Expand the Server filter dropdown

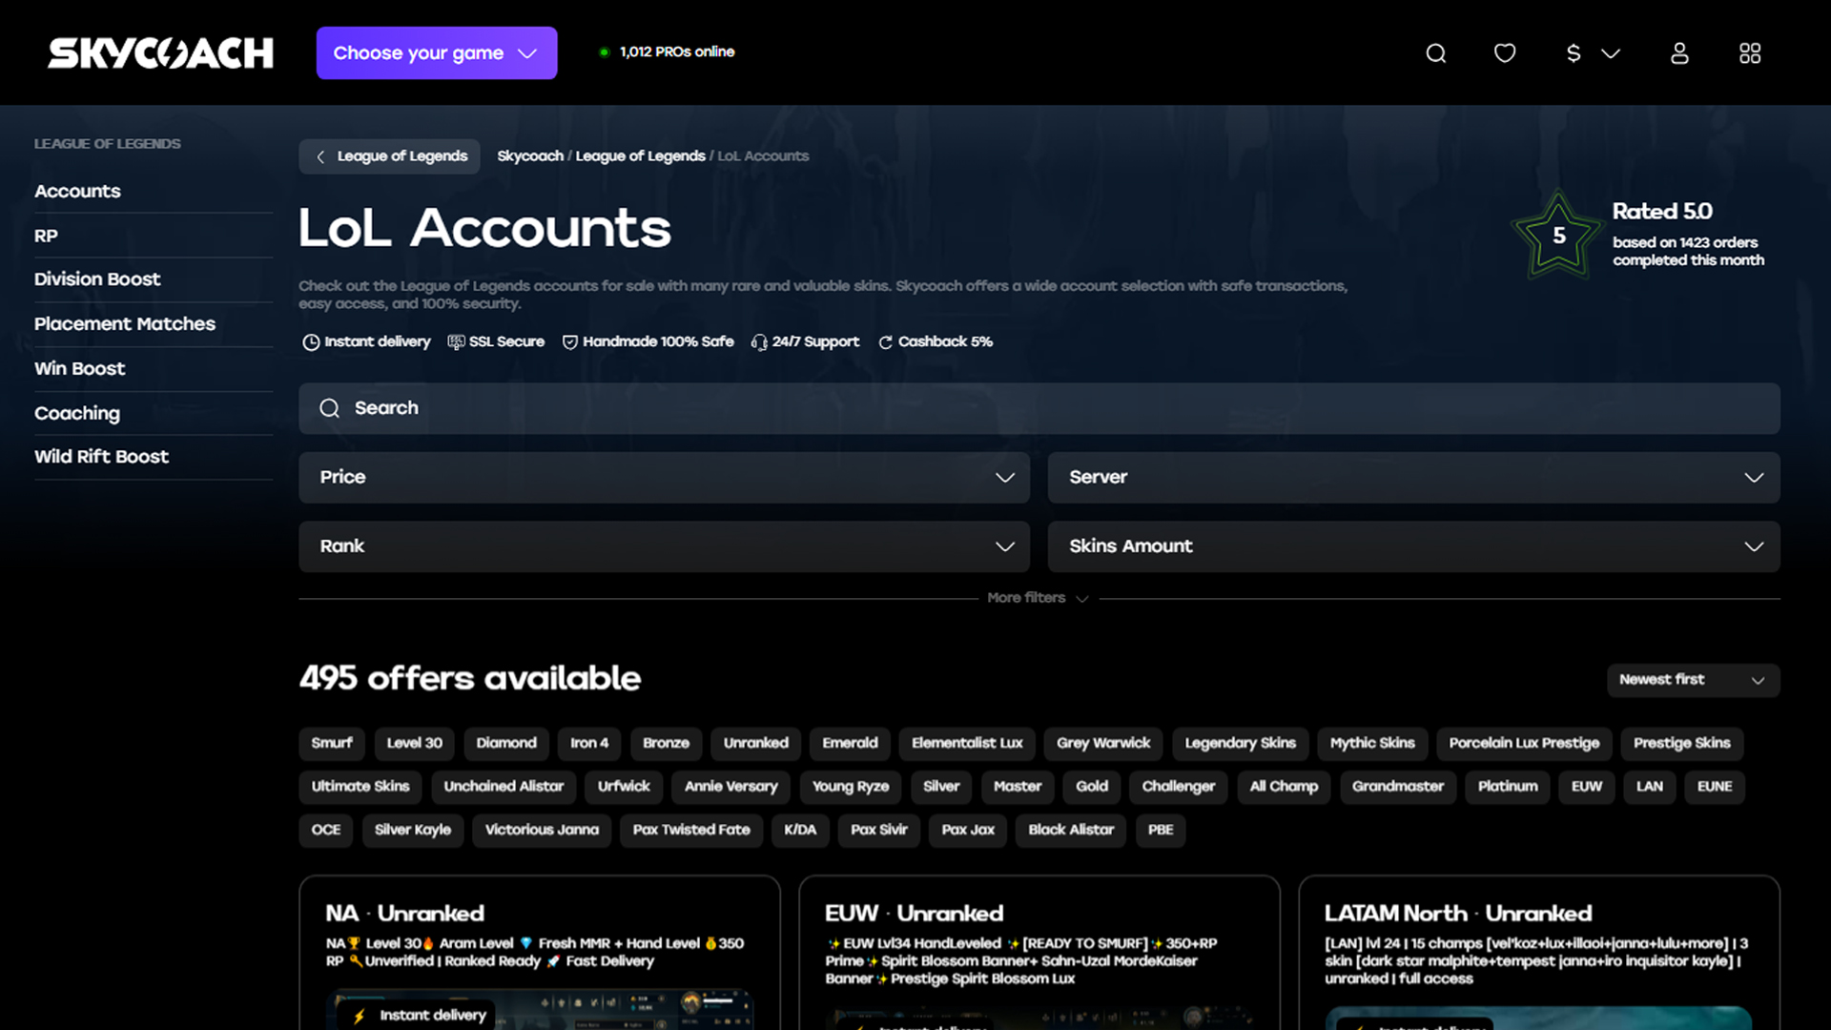(x=1412, y=477)
